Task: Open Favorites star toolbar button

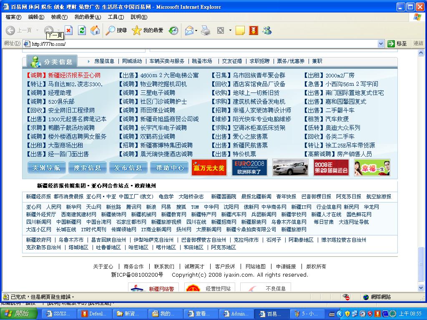Action: click(147, 30)
